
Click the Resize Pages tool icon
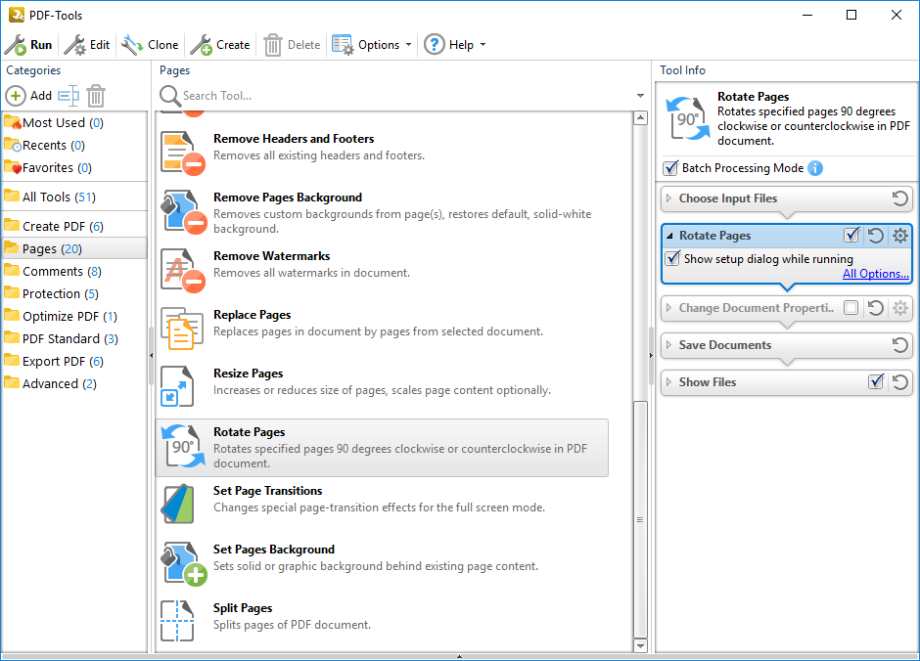pyautogui.click(x=177, y=386)
